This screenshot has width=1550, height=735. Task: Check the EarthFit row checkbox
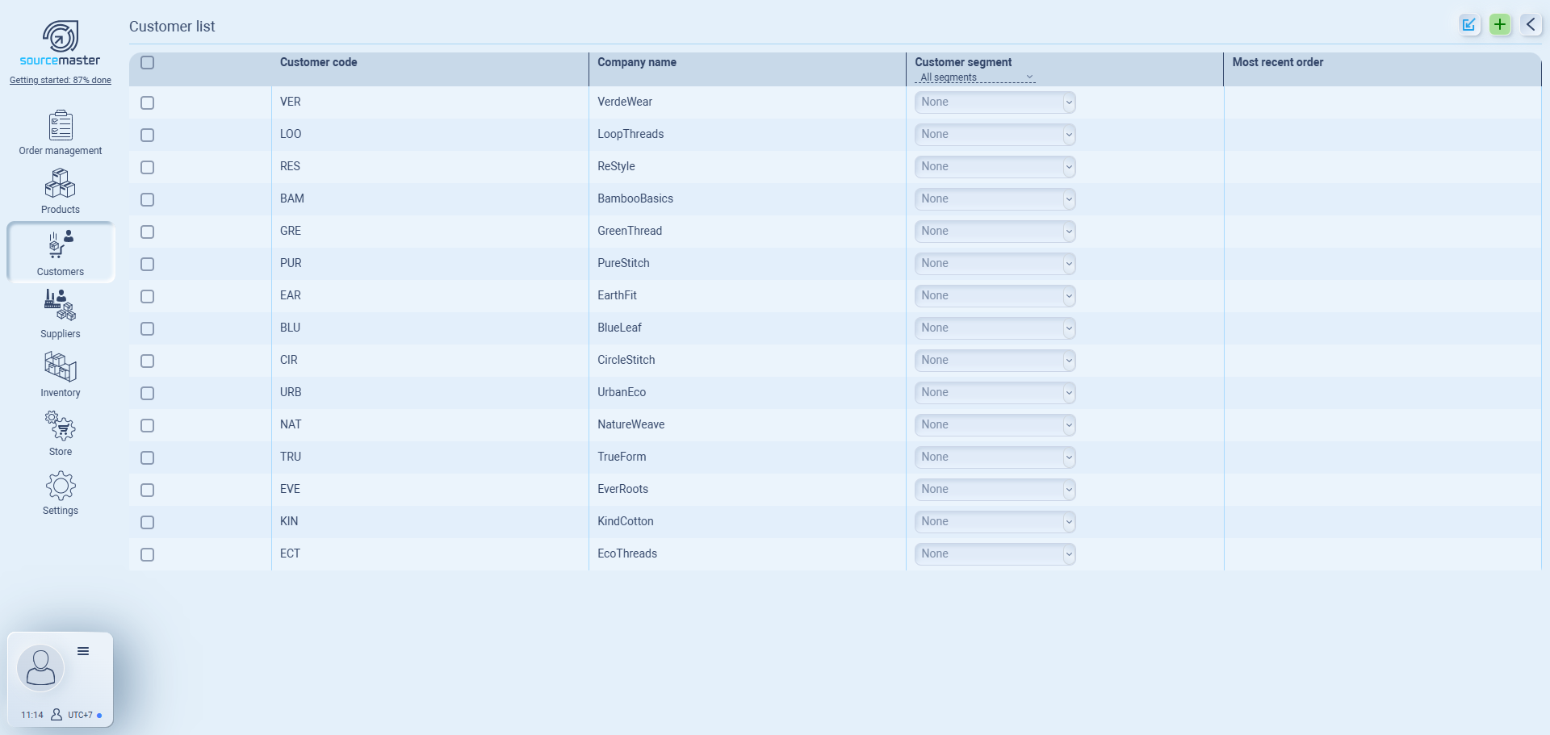click(147, 296)
